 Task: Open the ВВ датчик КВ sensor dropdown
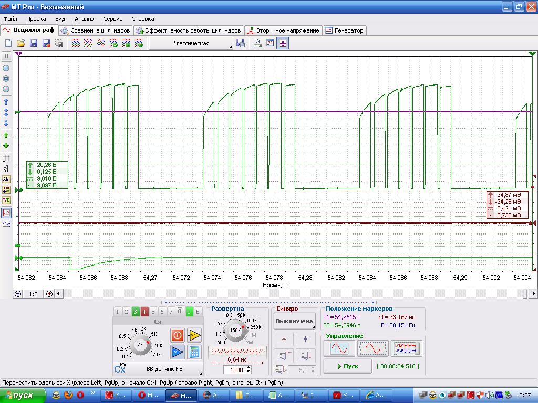click(x=164, y=369)
